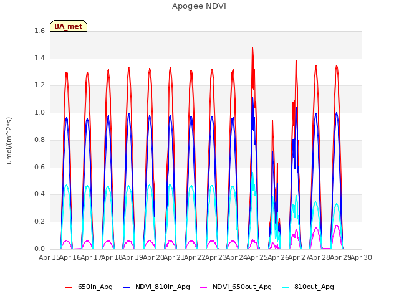Toggle the 650in_Apg legend entry

(x=89, y=287)
